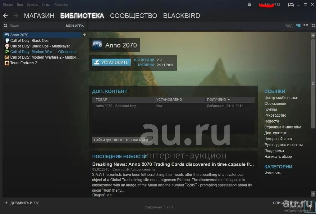Open the Вид menu
The height and width of the screenshot is (214, 316).
point(20,5)
